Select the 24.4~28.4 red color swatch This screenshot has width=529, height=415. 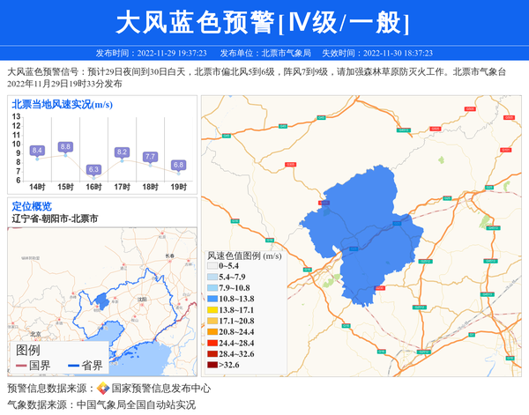point(212,343)
